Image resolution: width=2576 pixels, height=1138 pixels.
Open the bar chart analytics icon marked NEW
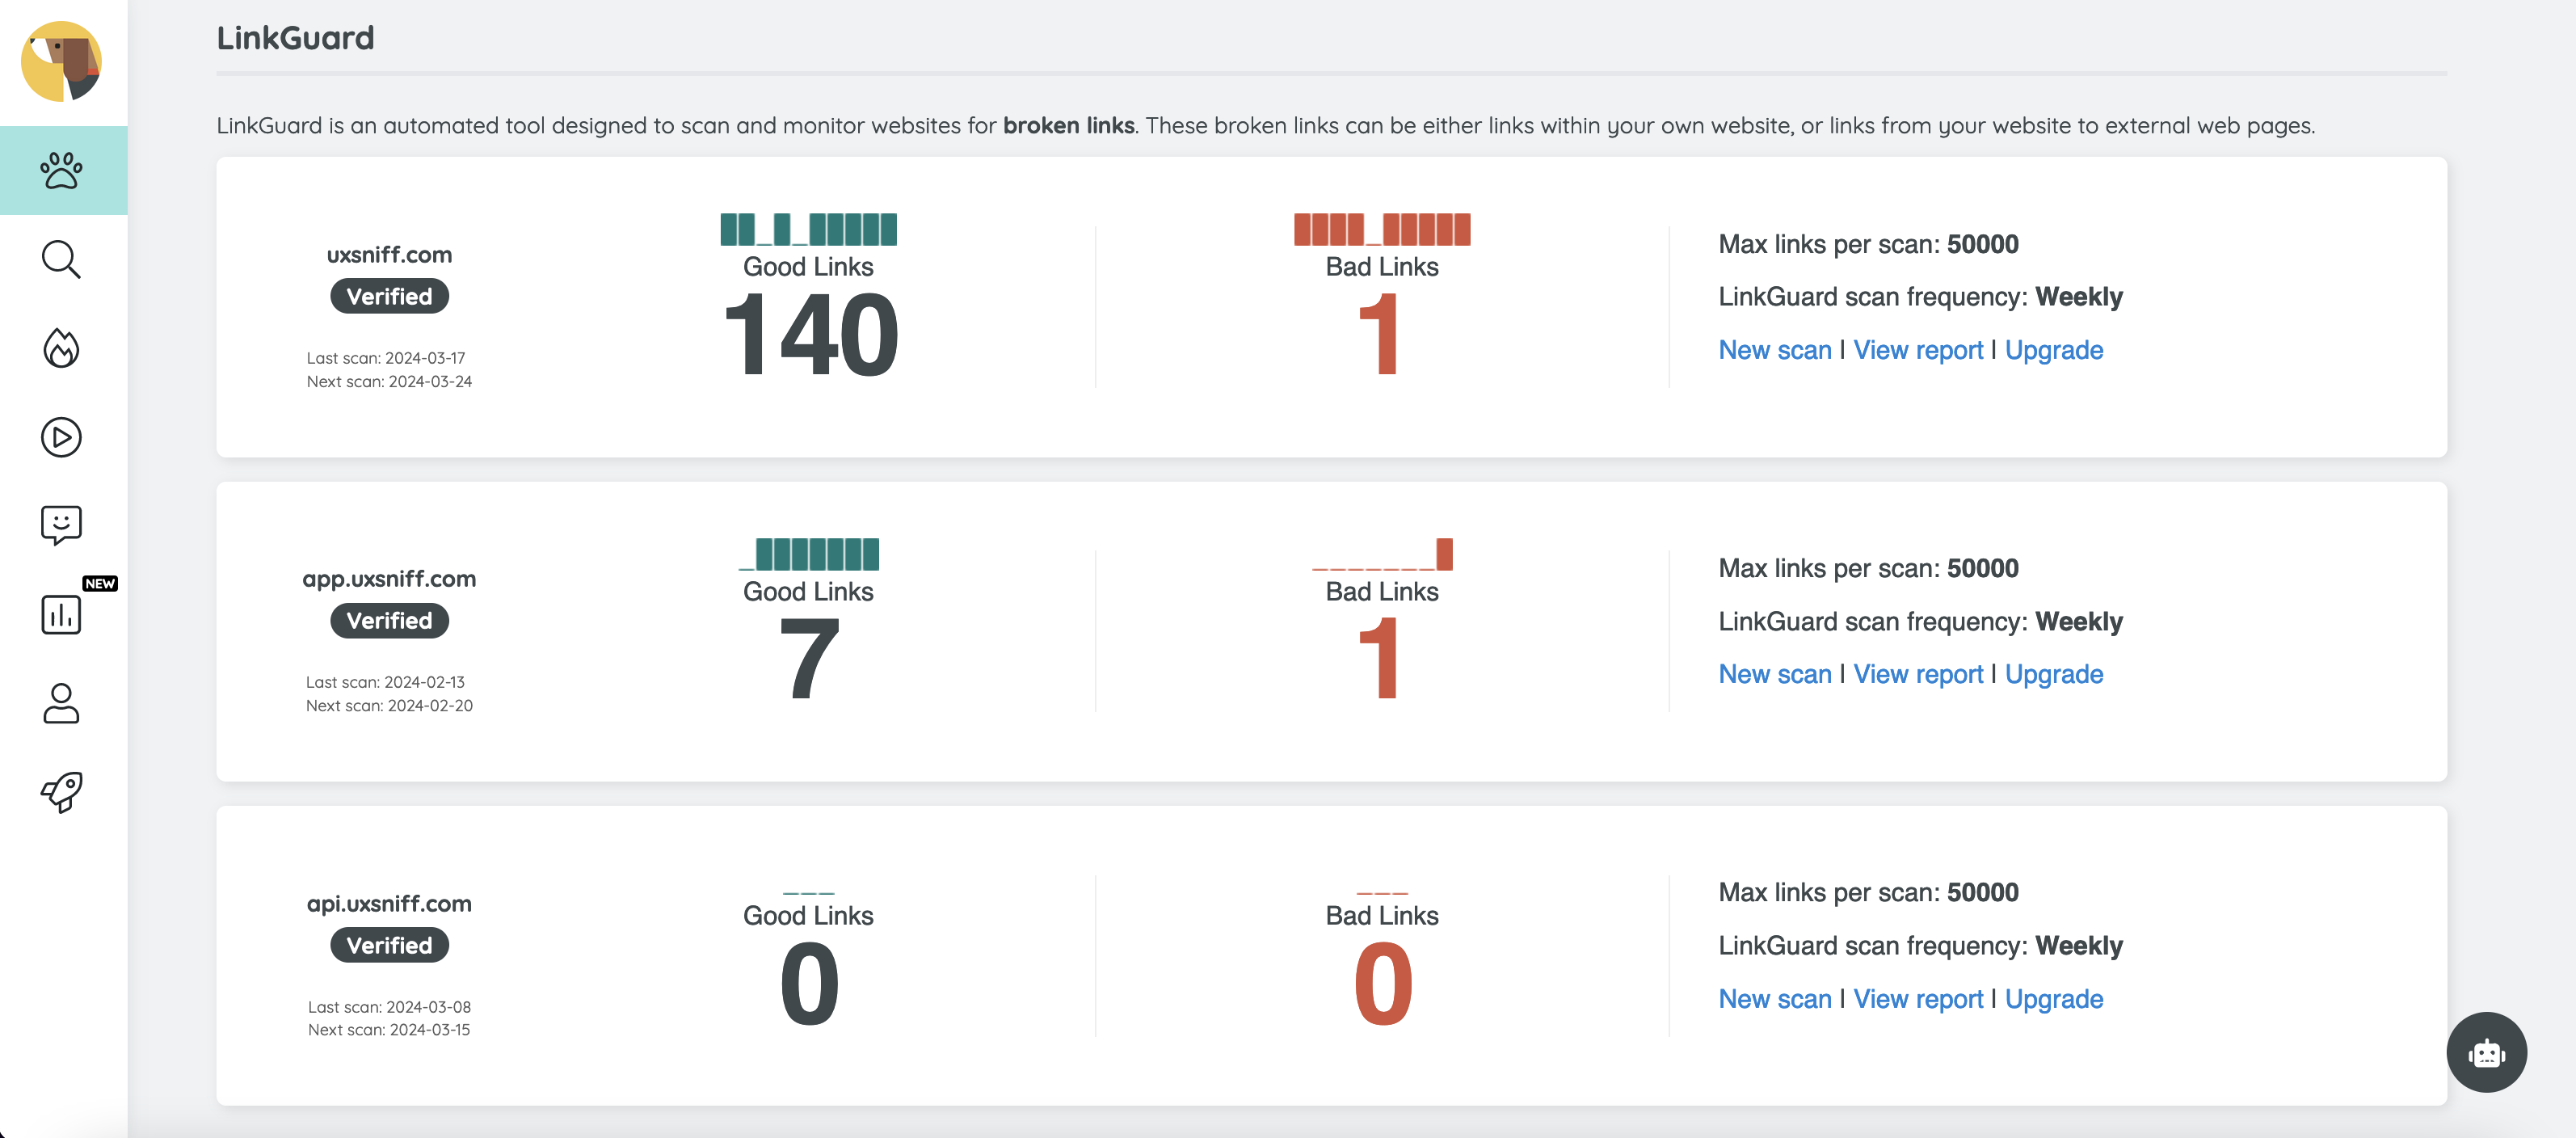tap(61, 613)
